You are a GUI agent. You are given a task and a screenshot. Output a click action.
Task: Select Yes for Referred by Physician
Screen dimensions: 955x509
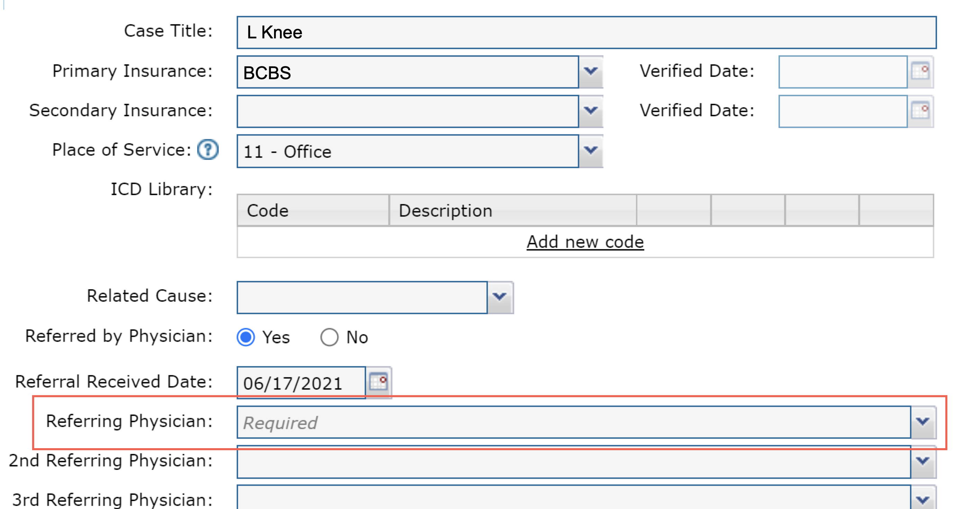click(246, 337)
